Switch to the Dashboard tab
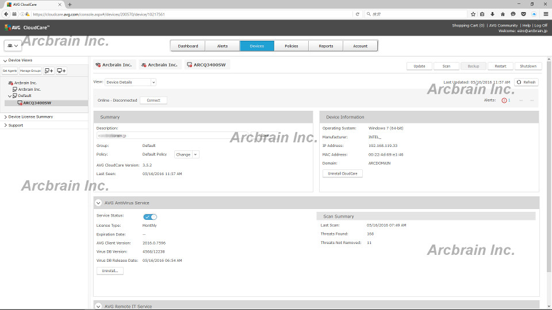 [x=187, y=46]
